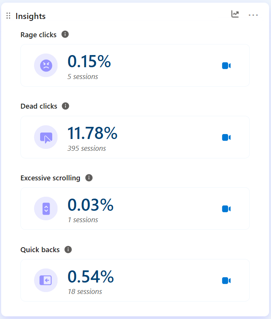Watch excessive scrolling session recordings
This screenshot has width=271, height=319.
click(226, 209)
